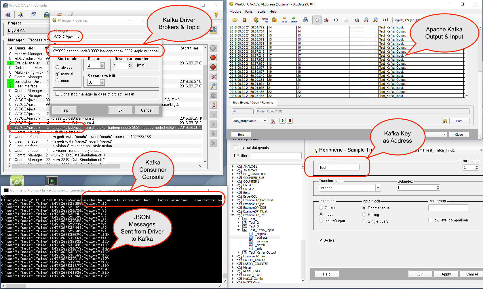
Task: Click the orange close panel icon in AEScreen
Action: tap(244, 20)
